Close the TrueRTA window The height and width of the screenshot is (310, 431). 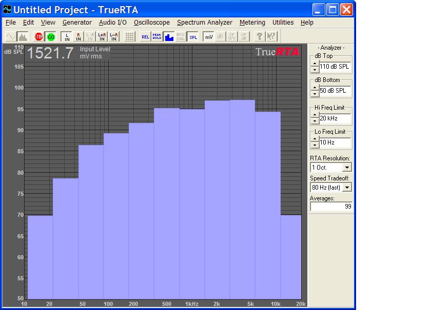point(347,10)
